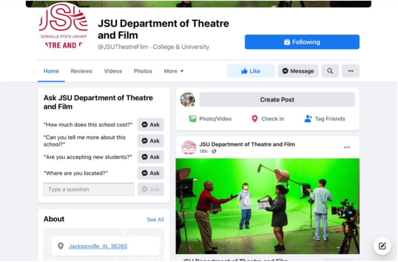This screenshot has height=262, width=398.
Task: Open the page options ellipsis menu
Action: pyautogui.click(x=350, y=71)
